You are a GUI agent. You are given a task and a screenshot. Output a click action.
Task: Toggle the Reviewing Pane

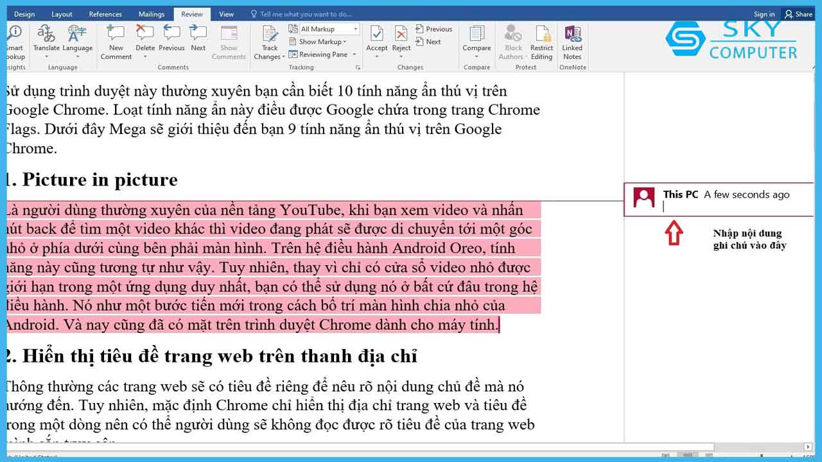(319, 55)
